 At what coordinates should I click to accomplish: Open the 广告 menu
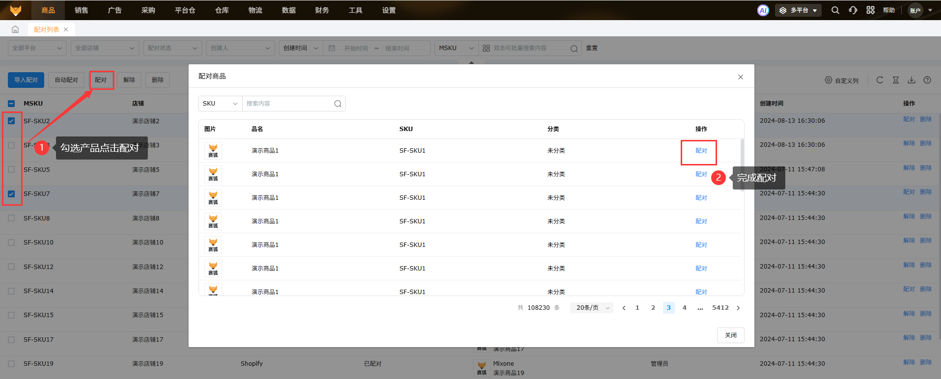(115, 10)
